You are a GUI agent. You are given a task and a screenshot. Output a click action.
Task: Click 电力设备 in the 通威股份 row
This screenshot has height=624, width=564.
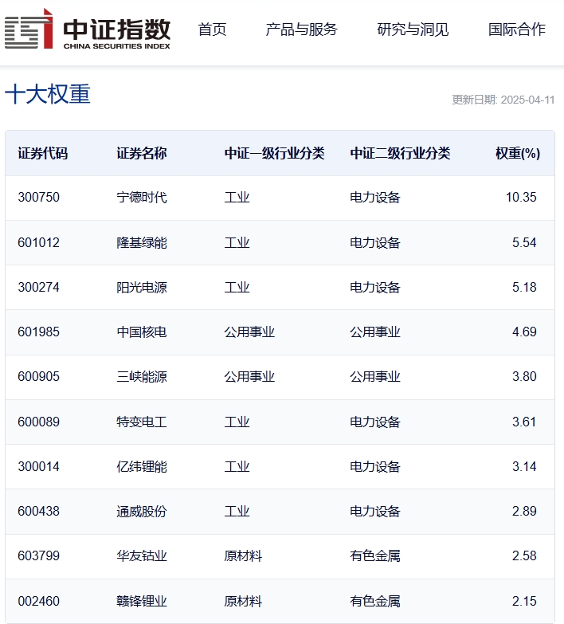click(375, 511)
